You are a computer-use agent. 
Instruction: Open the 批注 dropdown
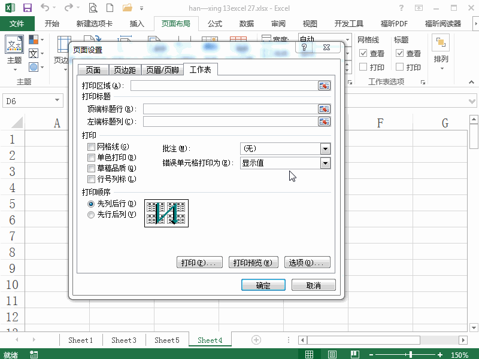pos(324,148)
